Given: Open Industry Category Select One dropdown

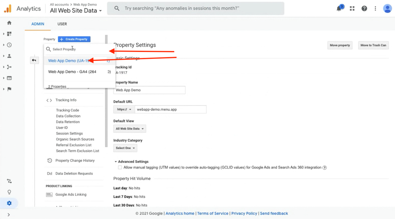Looking at the screenshot, I should (x=125, y=148).
